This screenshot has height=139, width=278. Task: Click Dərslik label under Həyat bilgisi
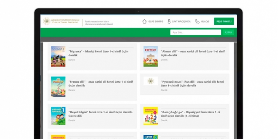pyautogui.click(x=72, y=120)
